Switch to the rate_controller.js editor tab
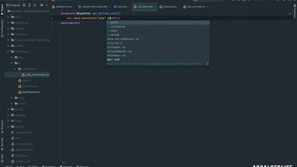297x167 pixels. click(x=194, y=6)
